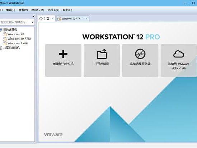Click the plus icon for creating a virtual machine
The image size is (197, 148).
pos(63,54)
